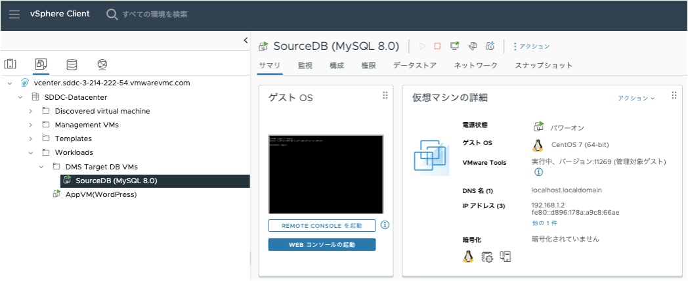This screenshot has width=688, height=281.
Task: Select AppVM(WordPress) in inventory tree
Action: [101, 194]
